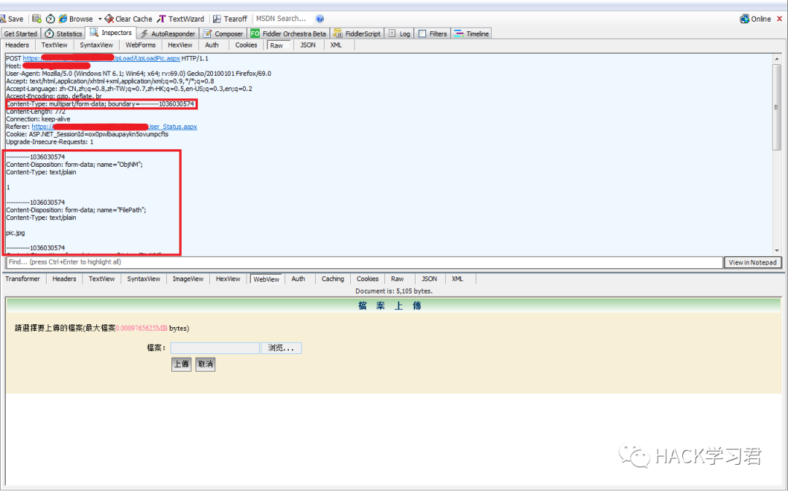
Task: Click Clear Cache in toolbar
Action: point(128,18)
